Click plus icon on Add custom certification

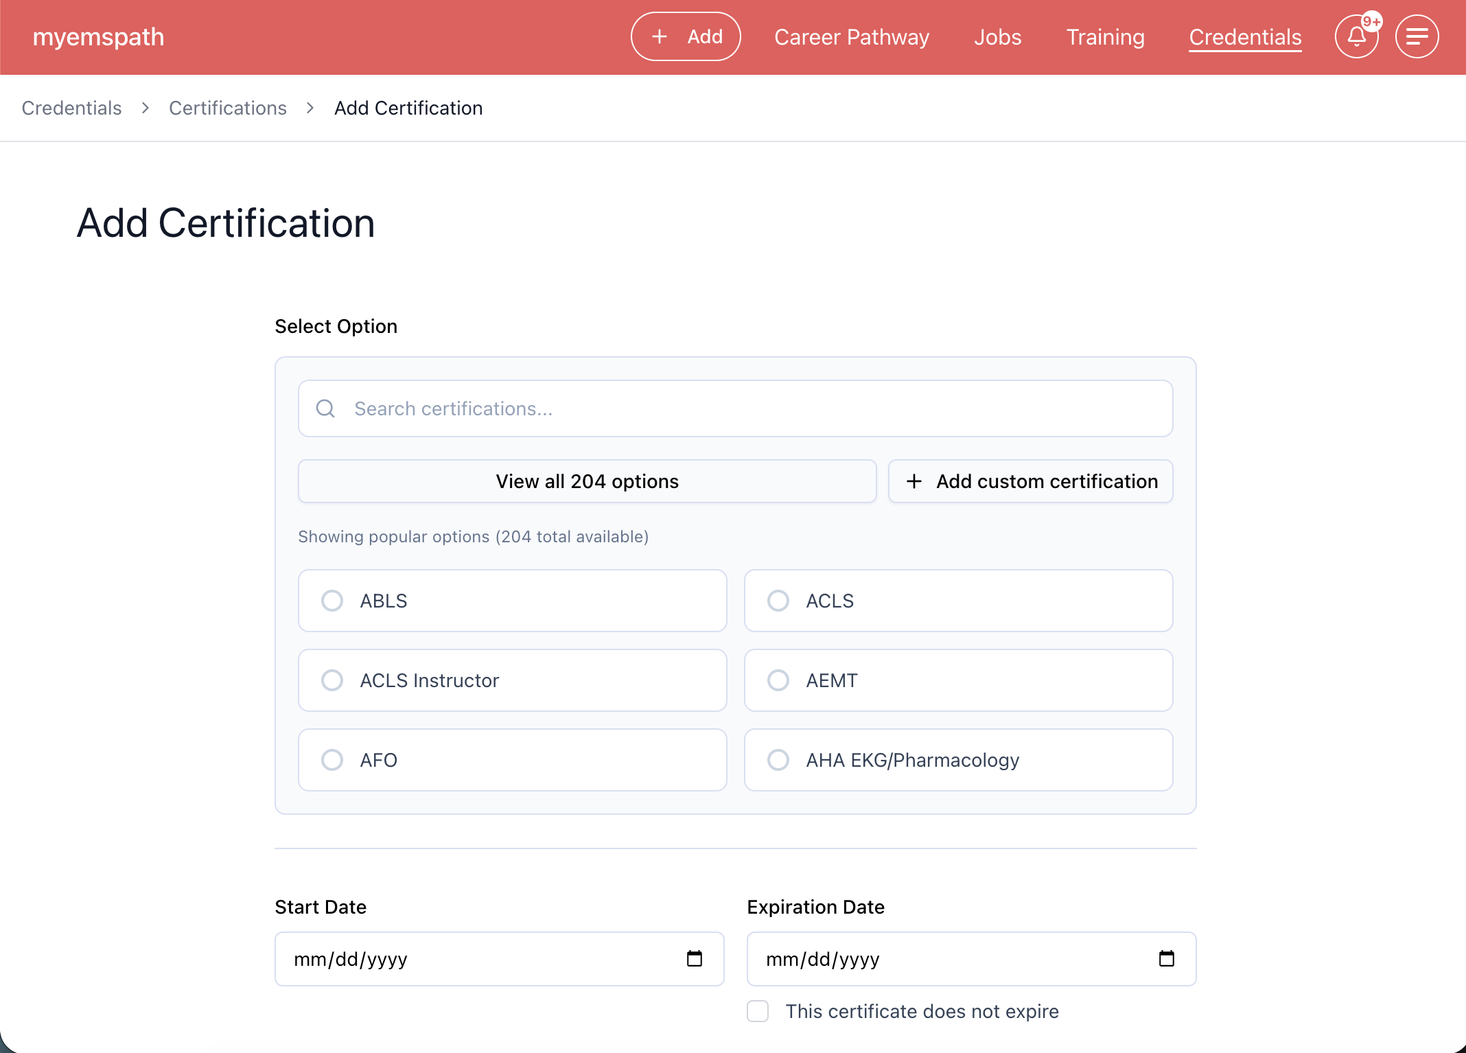(914, 481)
